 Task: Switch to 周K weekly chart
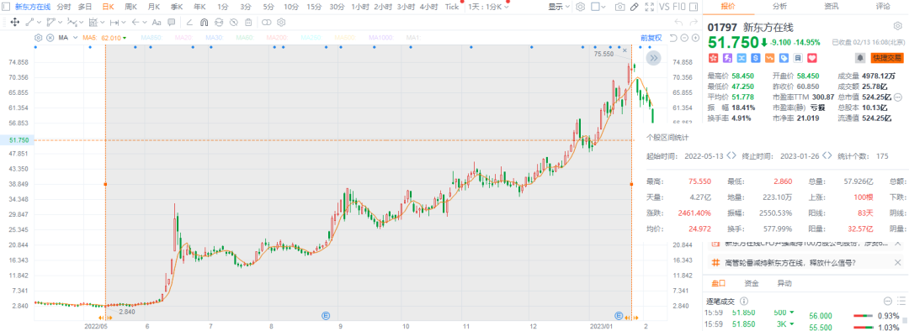pos(131,7)
